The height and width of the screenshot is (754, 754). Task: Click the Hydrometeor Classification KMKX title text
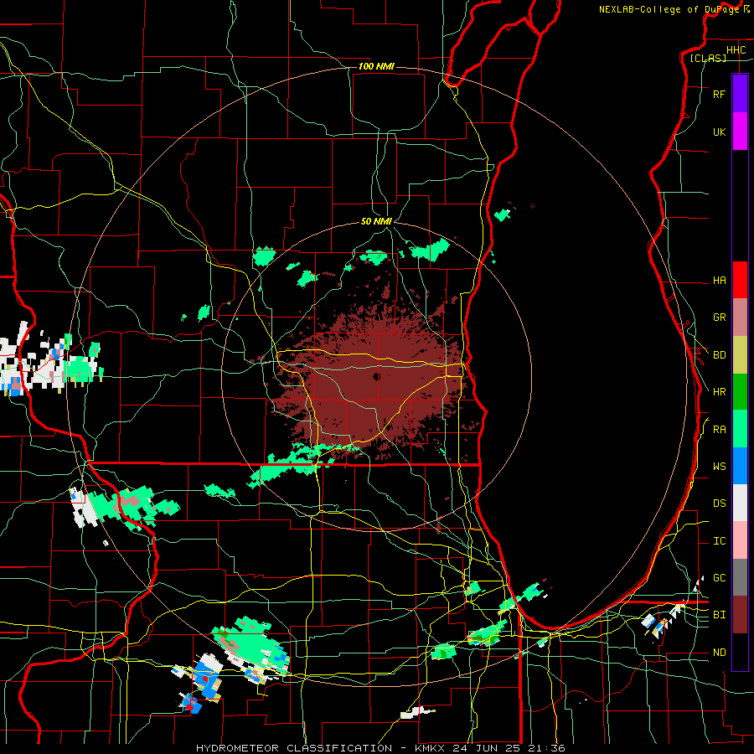tap(380, 748)
